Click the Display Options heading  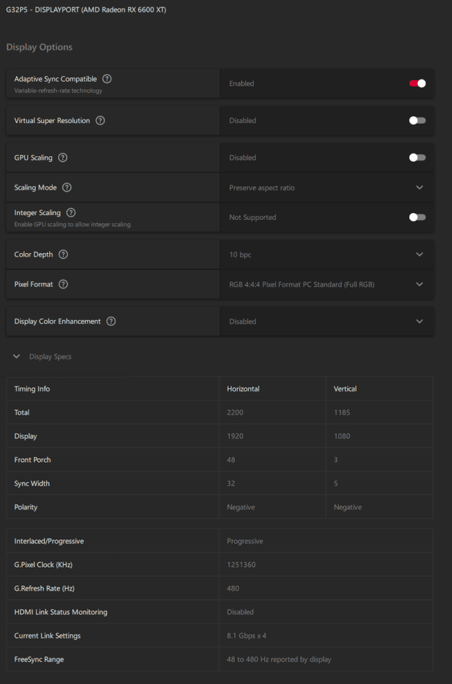[39, 47]
